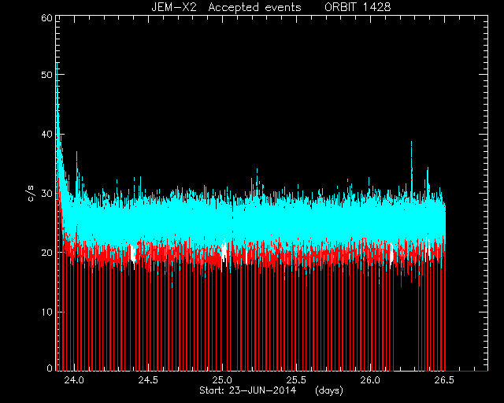Screen dimensions: 504x403
Task: Select the '(days)' unit label
Action: coord(329,390)
